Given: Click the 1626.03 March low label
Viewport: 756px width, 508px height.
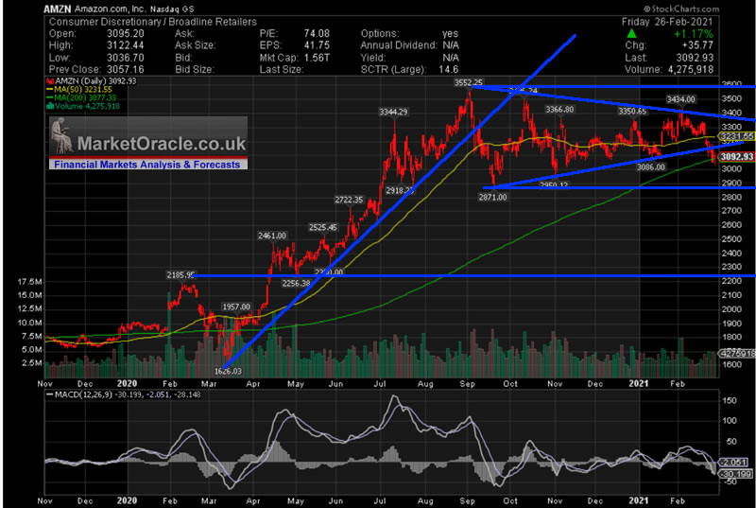Looking at the screenshot, I should coord(227,371).
